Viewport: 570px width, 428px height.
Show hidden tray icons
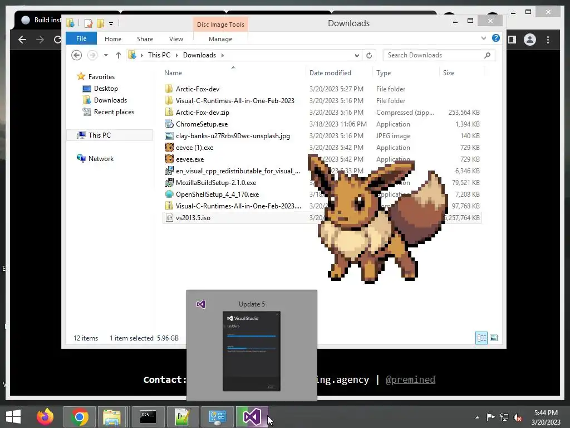click(477, 417)
